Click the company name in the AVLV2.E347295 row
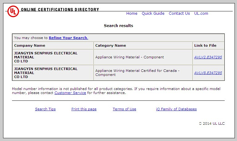237x141 pixels. (x=46, y=57)
